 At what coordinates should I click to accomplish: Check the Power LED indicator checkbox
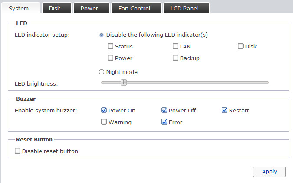click(x=111, y=58)
